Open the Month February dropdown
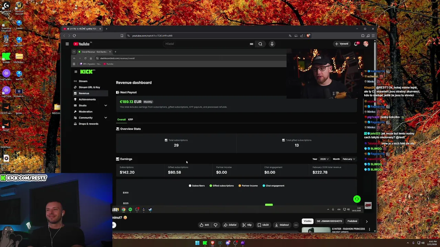 pos(349,159)
